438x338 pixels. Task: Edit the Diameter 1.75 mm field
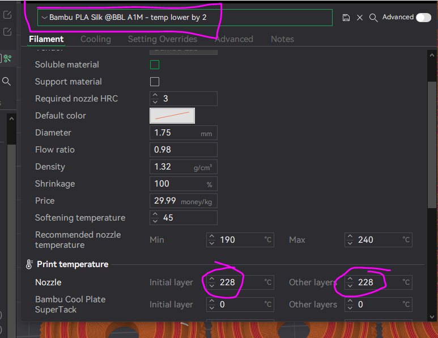(184, 133)
